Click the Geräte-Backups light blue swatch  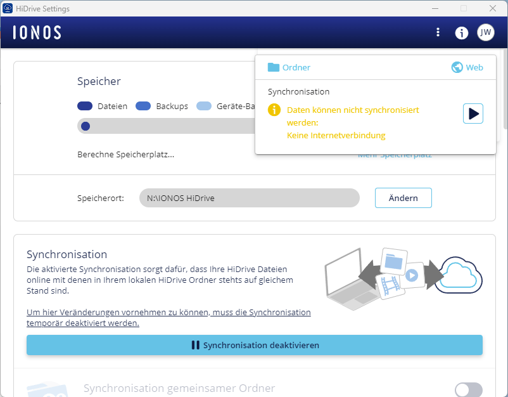click(204, 107)
